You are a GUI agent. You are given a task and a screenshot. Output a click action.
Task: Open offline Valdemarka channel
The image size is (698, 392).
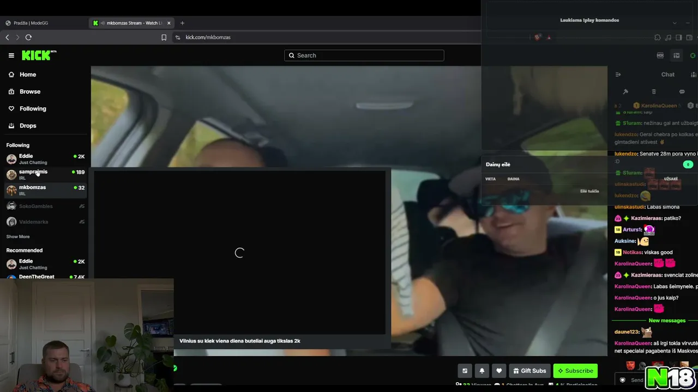click(45, 222)
